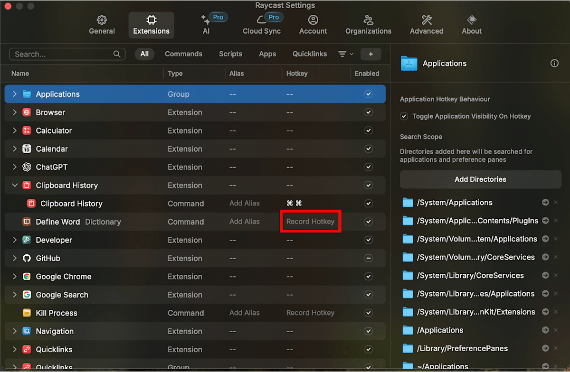Click the ChatGPT logo icon
This screenshot has height=372, width=570.
coord(27,167)
